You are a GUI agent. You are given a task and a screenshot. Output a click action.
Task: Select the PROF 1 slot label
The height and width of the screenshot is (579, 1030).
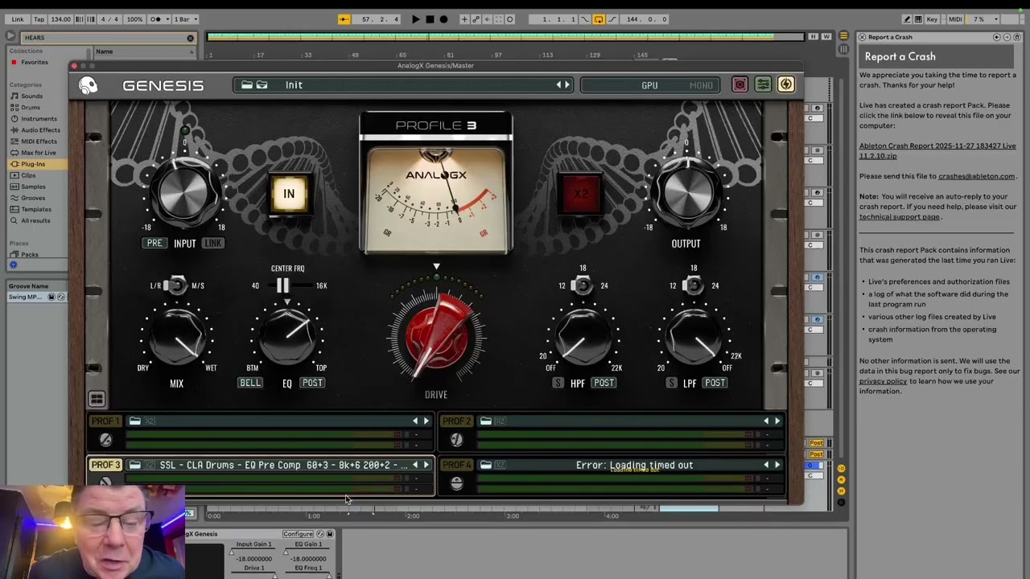(105, 421)
